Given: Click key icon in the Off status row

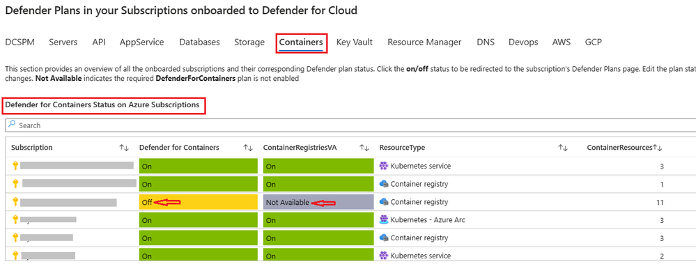Looking at the screenshot, I should pyautogui.click(x=15, y=201).
